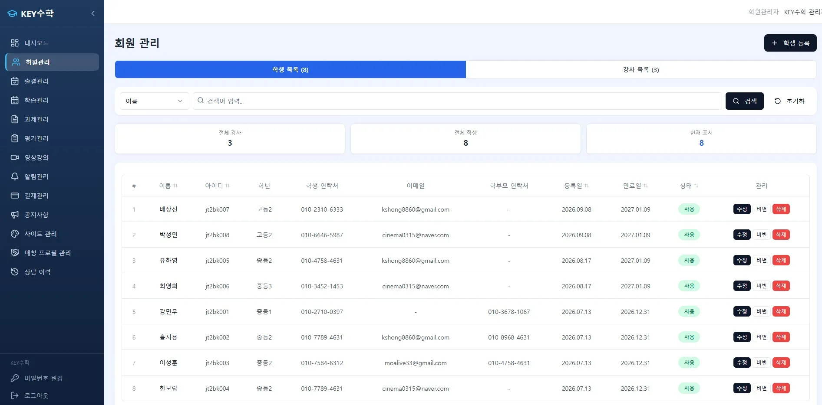Click the 영상강의 video camera icon
Image resolution: width=822 pixels, height=405 pixels.
click(15, 157)
